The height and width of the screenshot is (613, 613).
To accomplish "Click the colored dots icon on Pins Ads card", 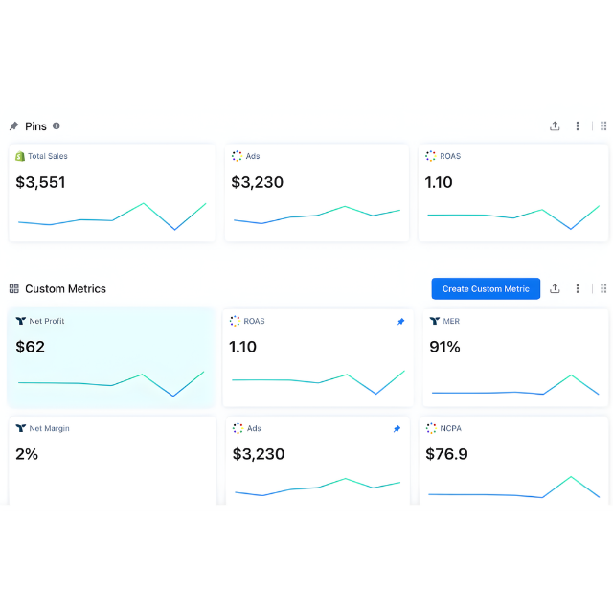I will click(x=237, y=156).
